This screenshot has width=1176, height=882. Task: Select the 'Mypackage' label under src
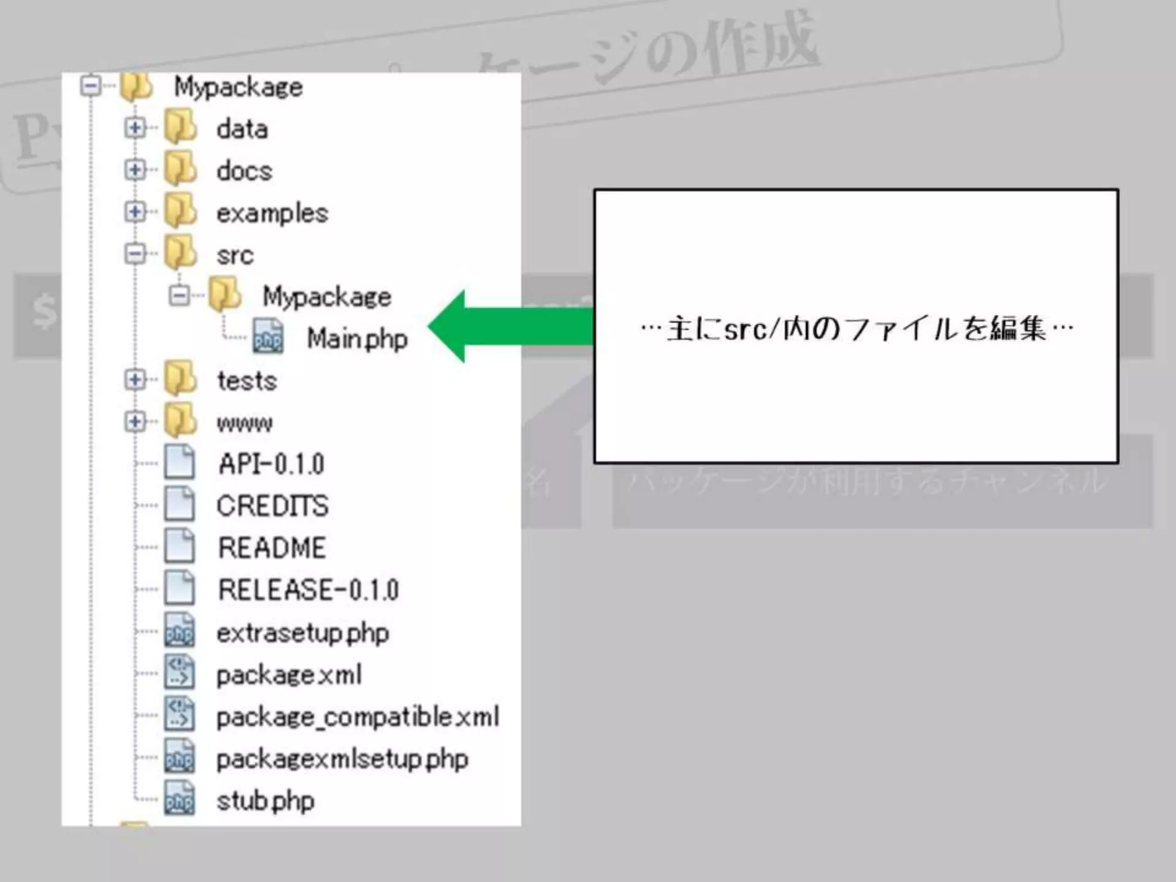(327, 297)
